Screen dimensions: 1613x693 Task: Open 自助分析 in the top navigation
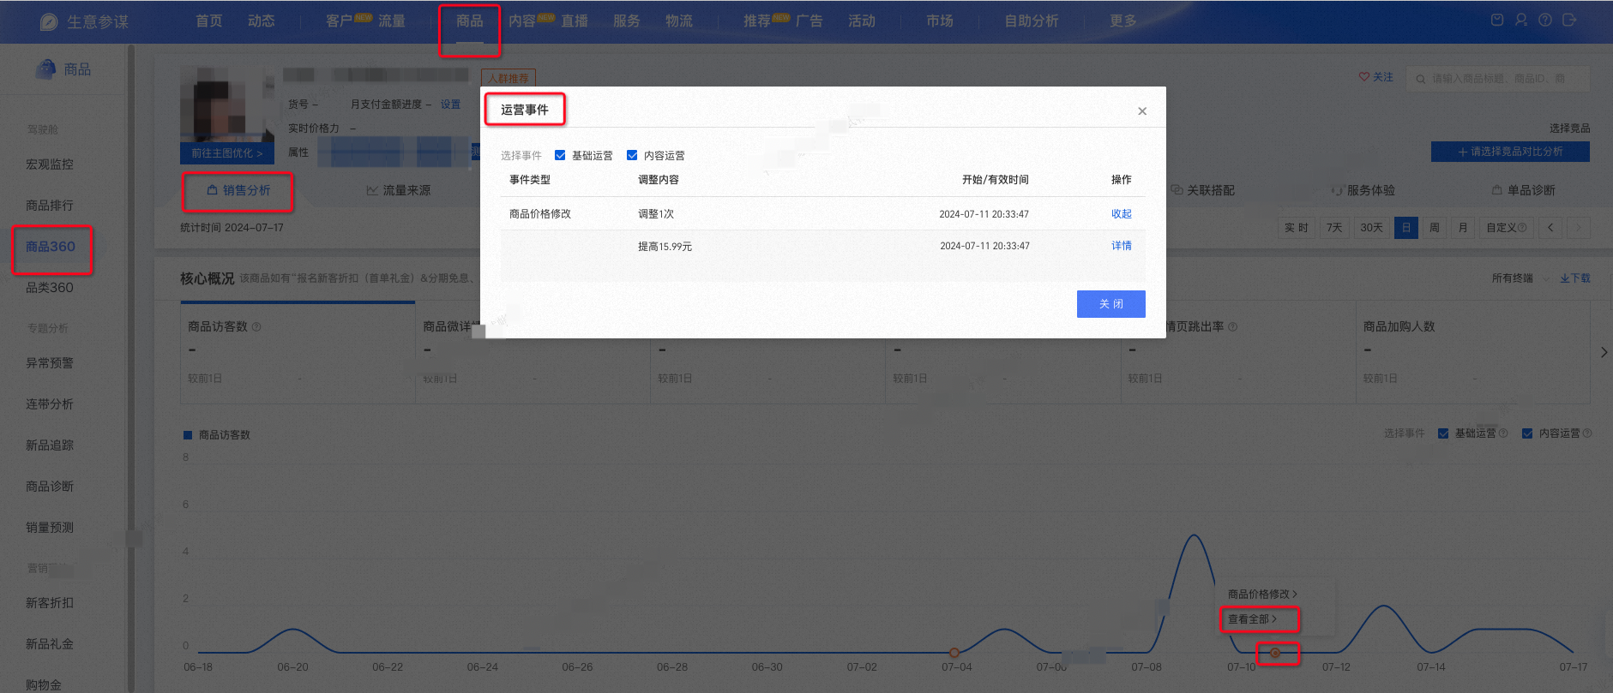[1032, 21]
